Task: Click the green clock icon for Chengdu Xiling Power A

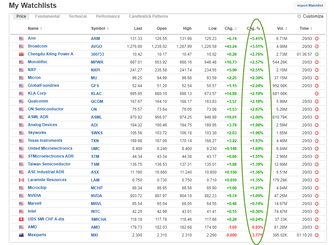Action: coord(317,54)
